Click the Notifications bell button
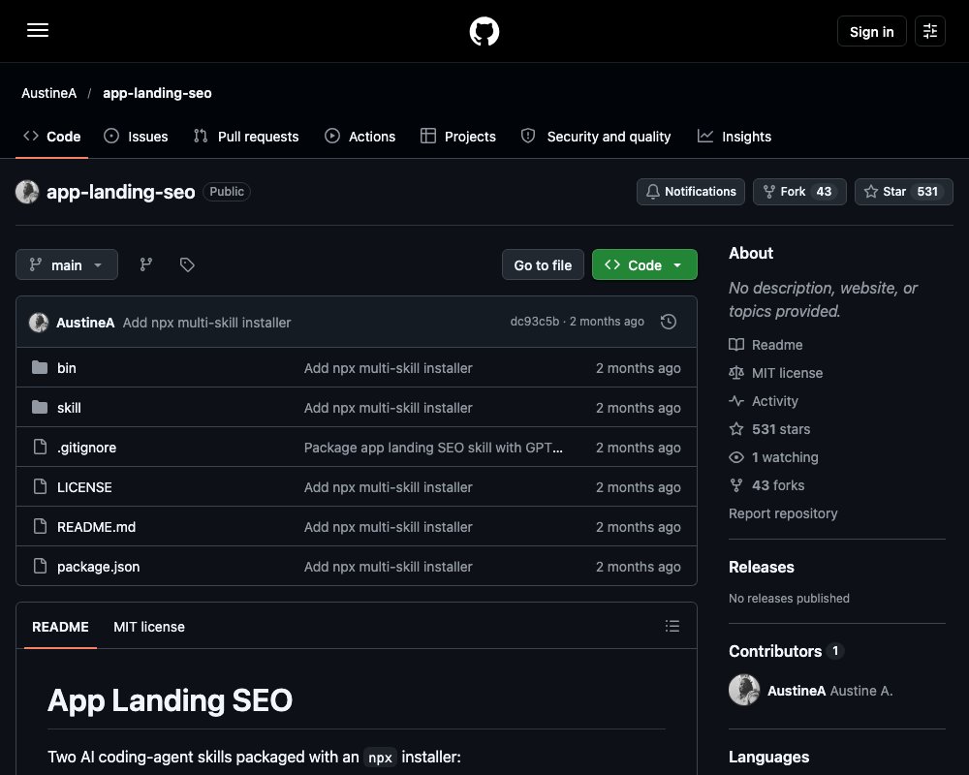The height and width of the screenshot is (775, 969). click(691, 192)
